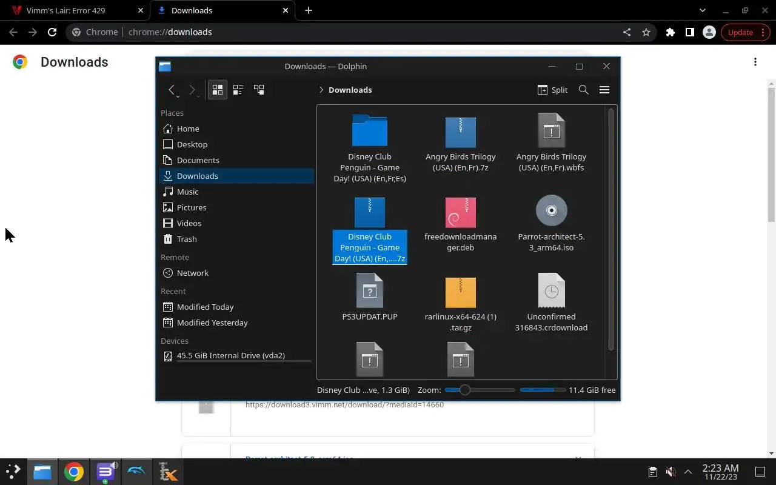The image size is (776, 485).
Task: Open a new Chrome tab
Action: 309,10
